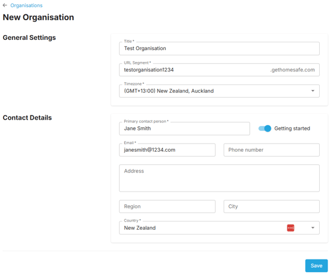Focus the Primary contact person field
The width and height of the screenshot is (334, 278).
coord(184,129)
